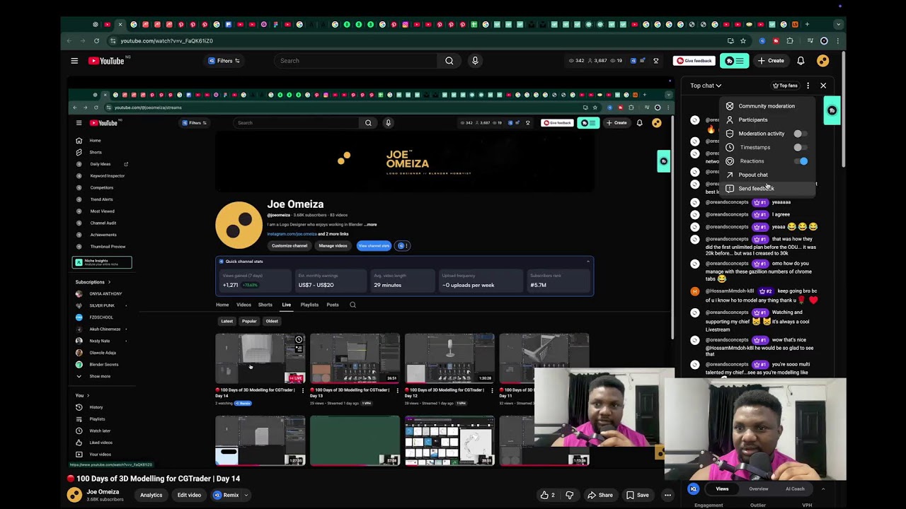Click the Give feedback button in the outer bar

(x=693, y=61)
